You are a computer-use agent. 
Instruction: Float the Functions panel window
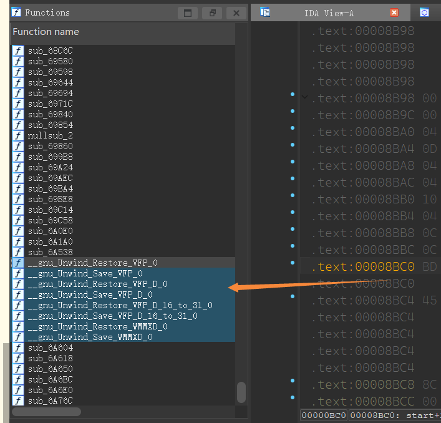(x=212, y=13)
